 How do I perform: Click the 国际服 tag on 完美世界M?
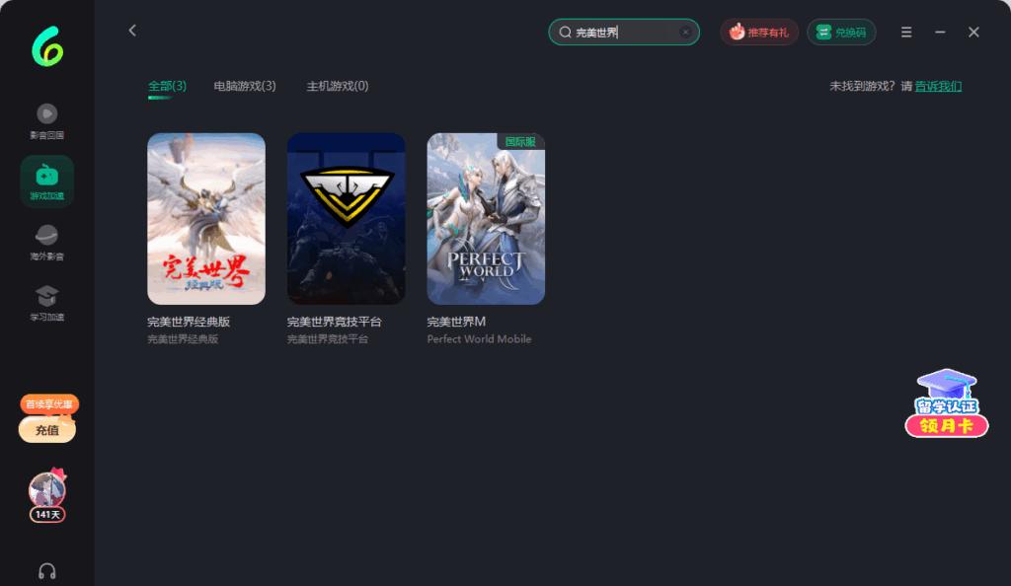[x=520, y=142]
